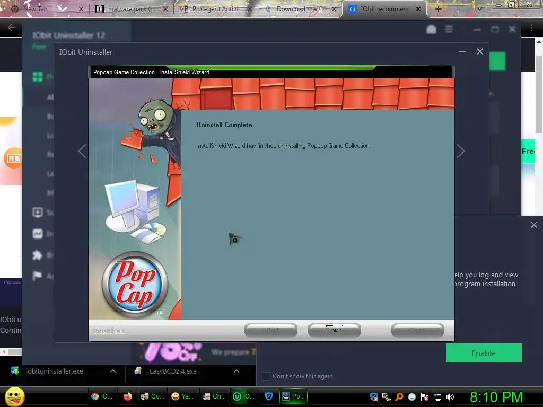
Task: Switch to the Download macOS browser tab
Action: (300, 9)
